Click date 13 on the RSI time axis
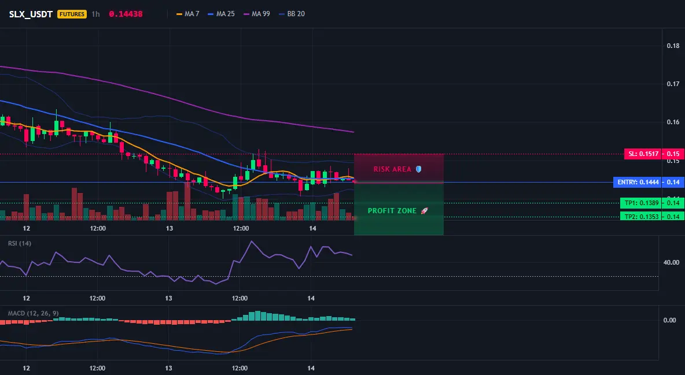 point(168,298)
